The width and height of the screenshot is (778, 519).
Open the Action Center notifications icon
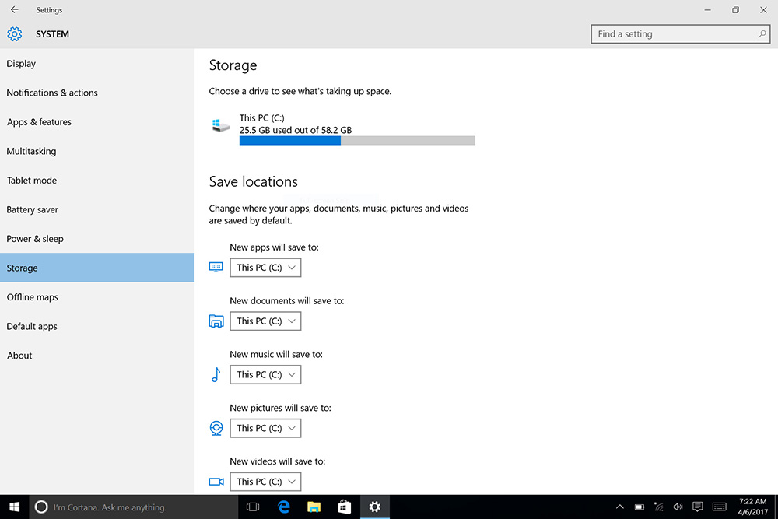click(x=698, y=507)
